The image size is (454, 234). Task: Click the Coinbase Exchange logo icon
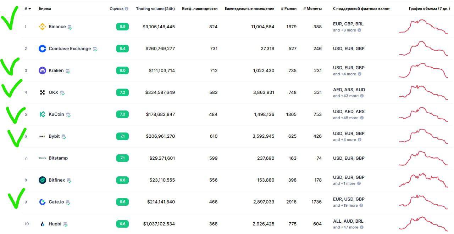point(42,48)
